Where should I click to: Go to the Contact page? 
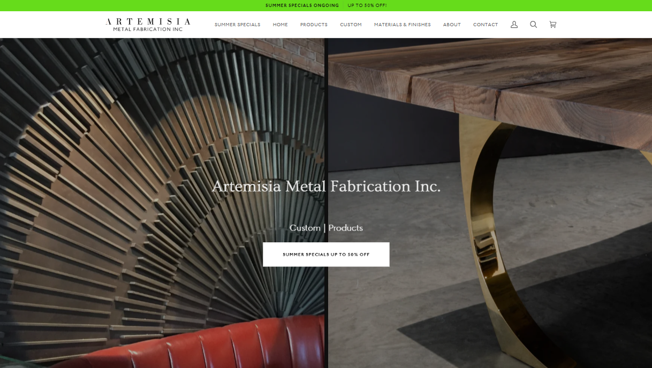pyautogui.click(x=486, y=25)
